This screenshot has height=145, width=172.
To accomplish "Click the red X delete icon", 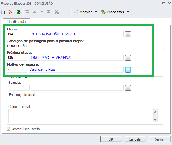I will 10,12.
